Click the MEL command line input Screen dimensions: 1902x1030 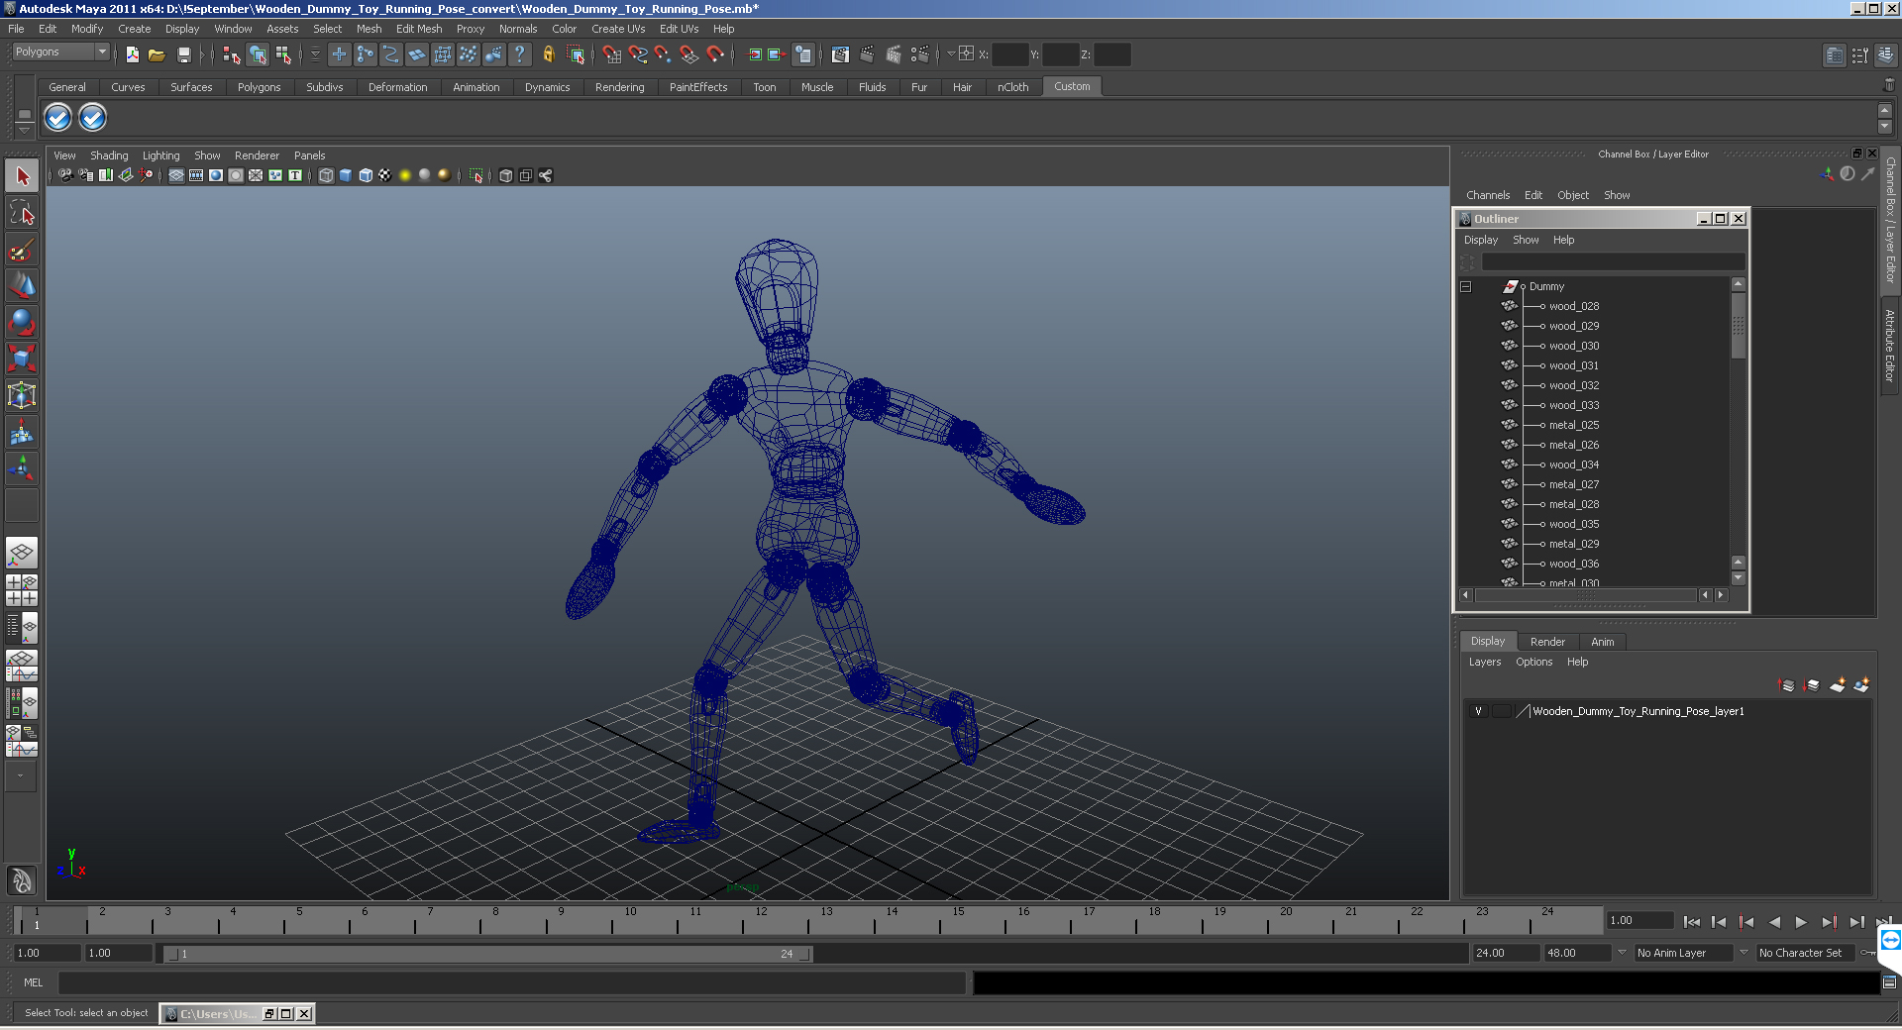tap(512, 982)
